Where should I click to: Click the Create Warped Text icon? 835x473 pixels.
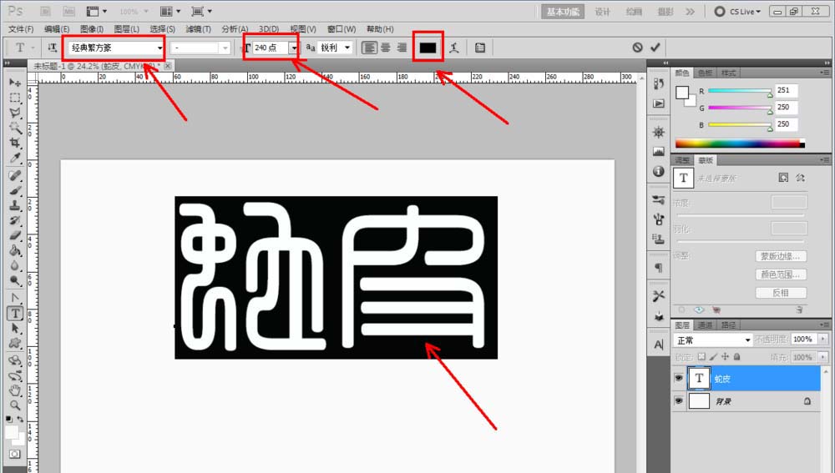click(454, 48)
